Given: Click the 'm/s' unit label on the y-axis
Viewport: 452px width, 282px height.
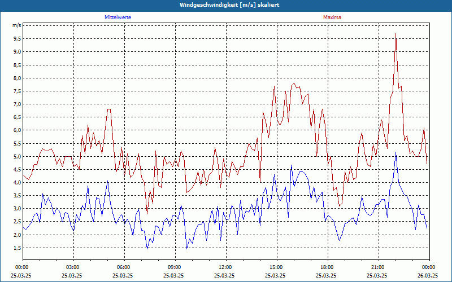Looking at the screenshot, I should [17, 25].
